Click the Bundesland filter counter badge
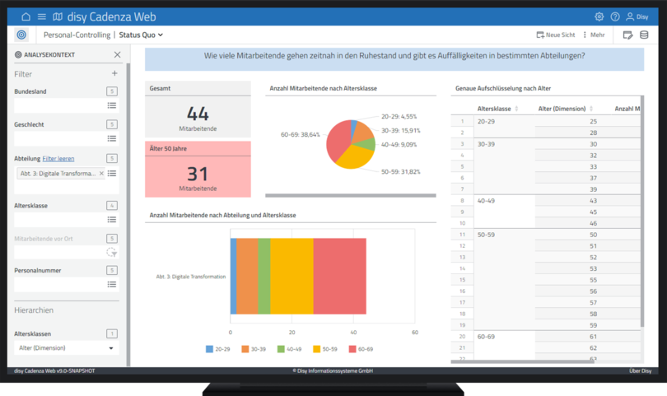Screen dimensions: 667x396 pos(112,91)
